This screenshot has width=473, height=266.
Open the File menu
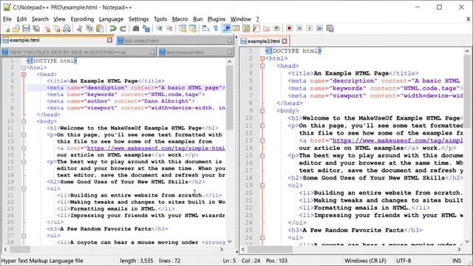tap(7, 19)
